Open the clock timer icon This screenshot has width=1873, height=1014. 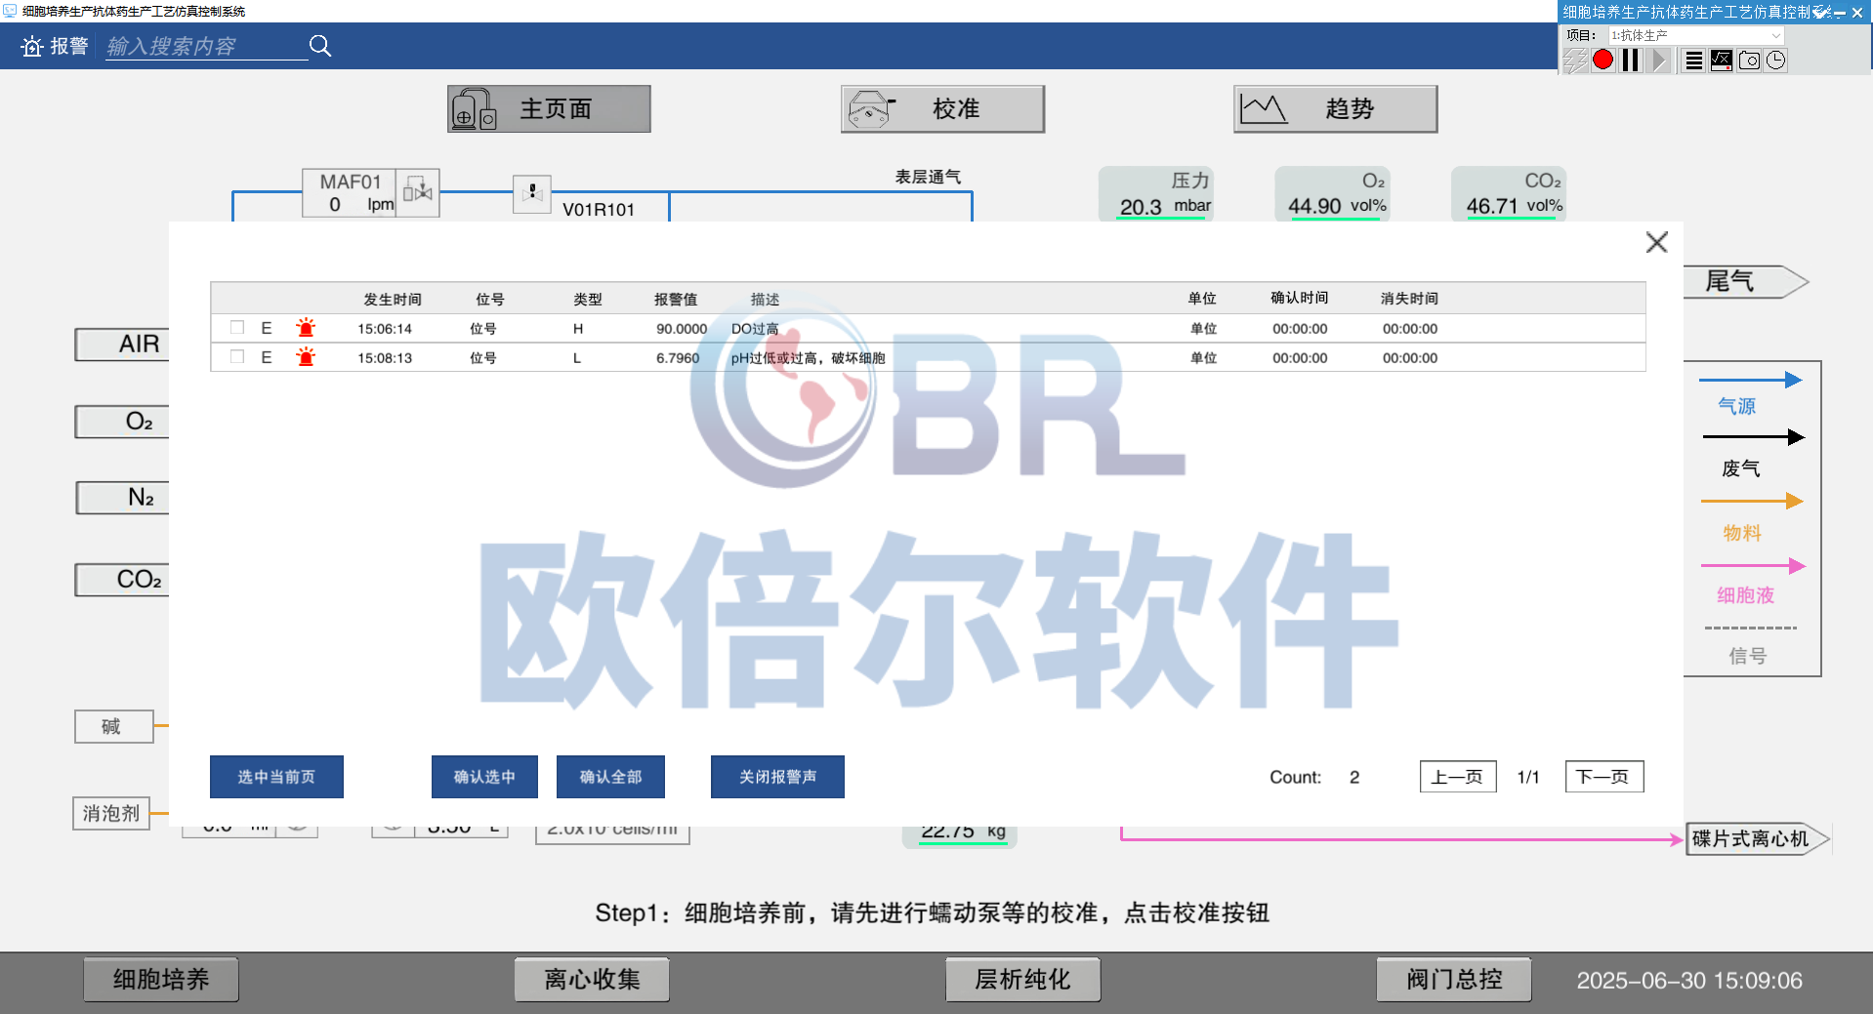(1775, 61)
